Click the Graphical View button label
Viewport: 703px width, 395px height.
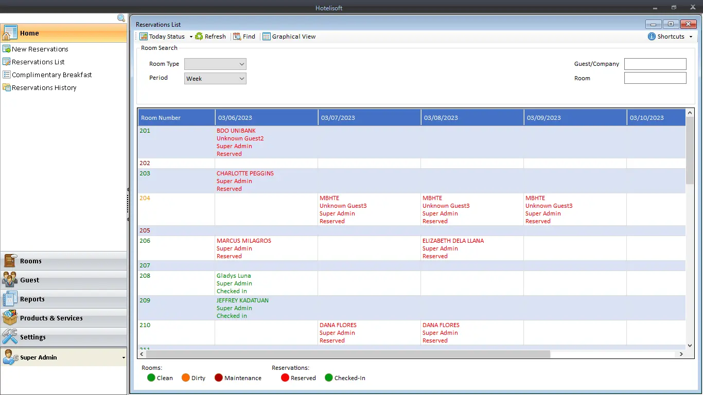[294, 37]
